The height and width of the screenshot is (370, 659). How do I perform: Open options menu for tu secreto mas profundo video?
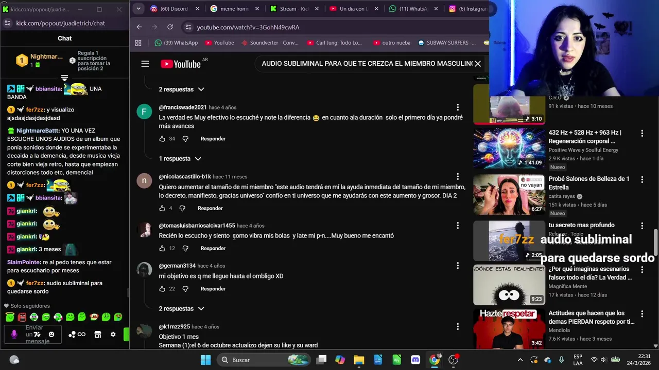point(642,226)
